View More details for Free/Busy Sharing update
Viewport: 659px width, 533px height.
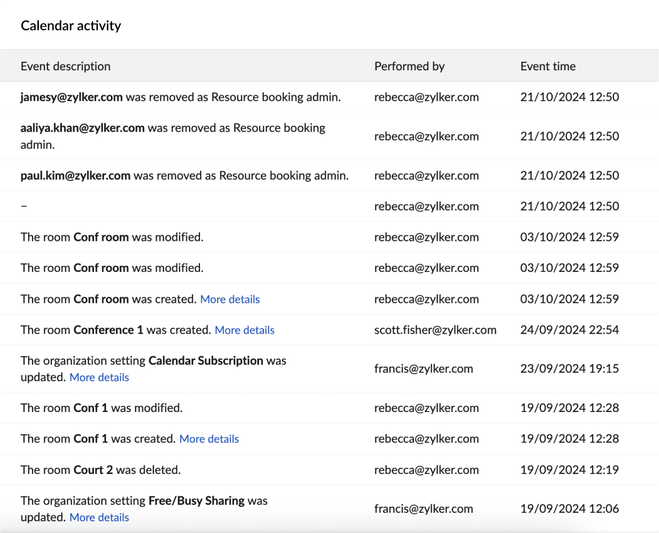coord(99,518)
